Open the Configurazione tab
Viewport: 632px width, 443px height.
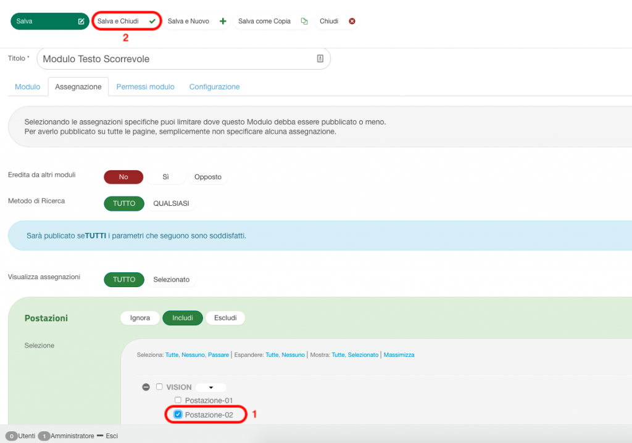pos(214,87)
